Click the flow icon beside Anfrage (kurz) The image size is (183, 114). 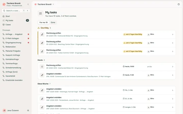(x=4, y=72)
